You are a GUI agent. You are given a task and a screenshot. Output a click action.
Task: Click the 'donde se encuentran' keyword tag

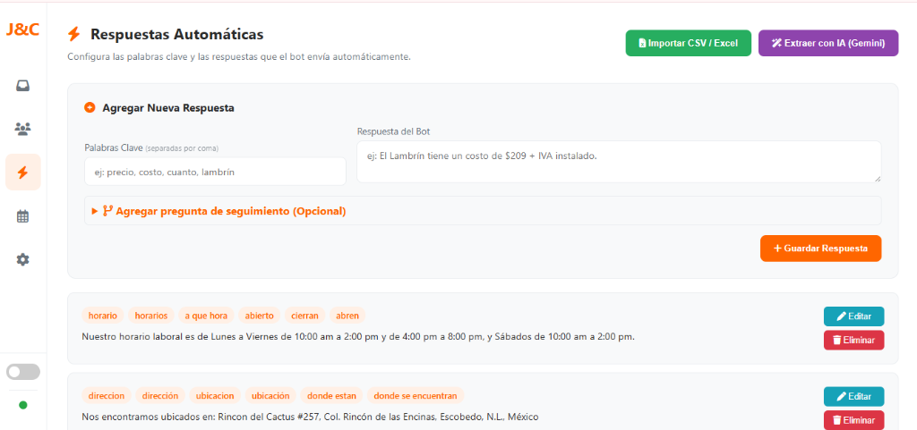[416, 395]
